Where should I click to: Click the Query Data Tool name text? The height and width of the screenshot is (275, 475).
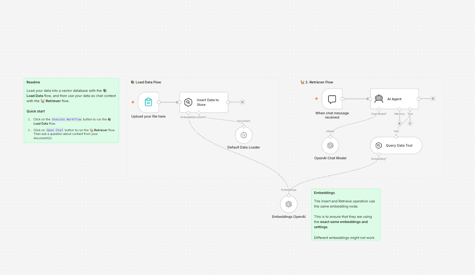coord(399,146)
